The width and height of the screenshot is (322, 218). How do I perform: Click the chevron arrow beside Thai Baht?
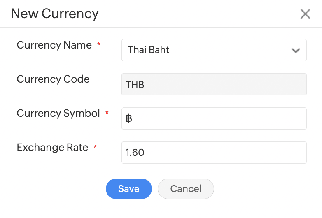click(295, 51)
